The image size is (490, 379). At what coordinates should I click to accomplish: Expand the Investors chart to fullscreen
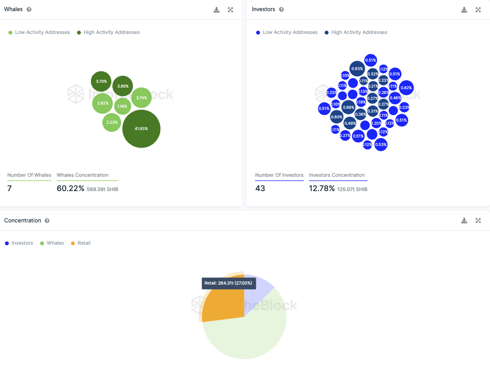[x=478, y=10]
